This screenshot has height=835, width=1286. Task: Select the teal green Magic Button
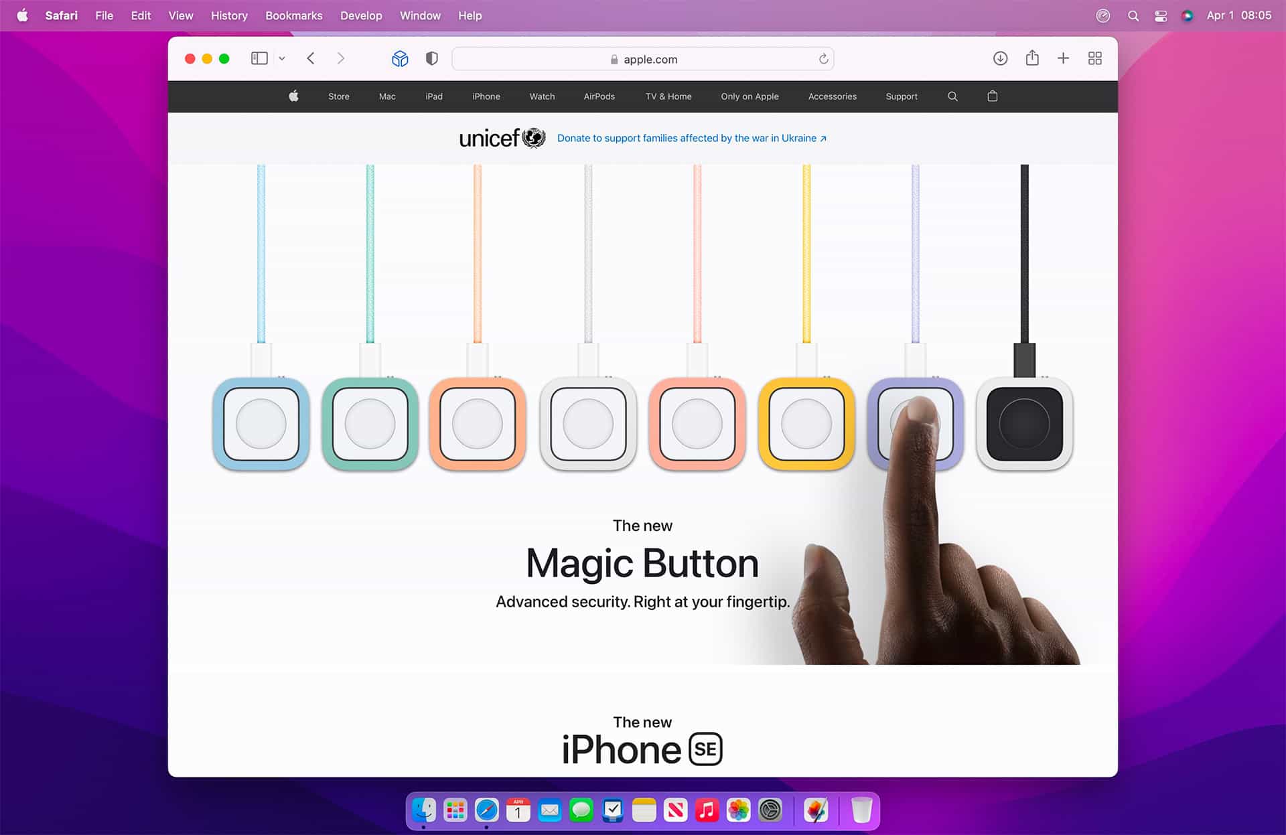coord(370,424)
